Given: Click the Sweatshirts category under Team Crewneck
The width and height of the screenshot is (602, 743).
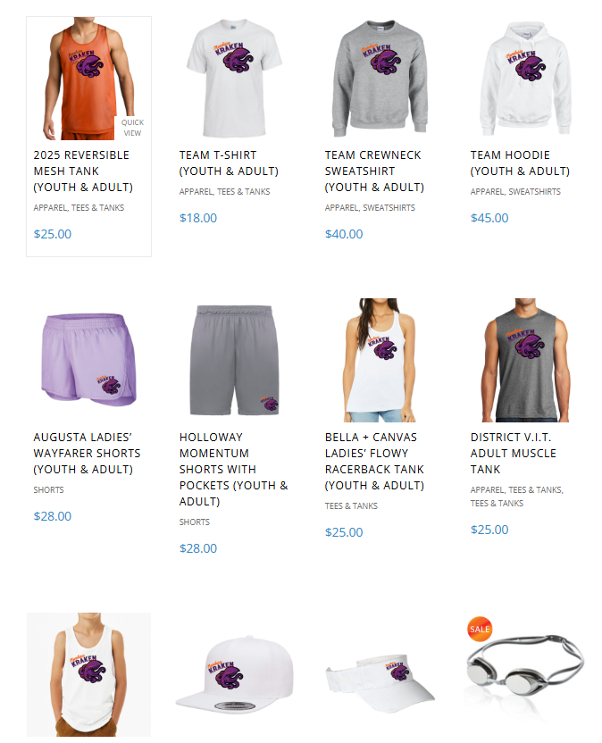Looking at the screenshot, I should click(x=389, y=207).
